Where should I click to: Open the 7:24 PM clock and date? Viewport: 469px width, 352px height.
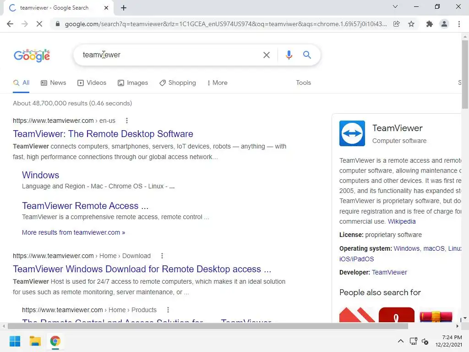tap(448, 341)
